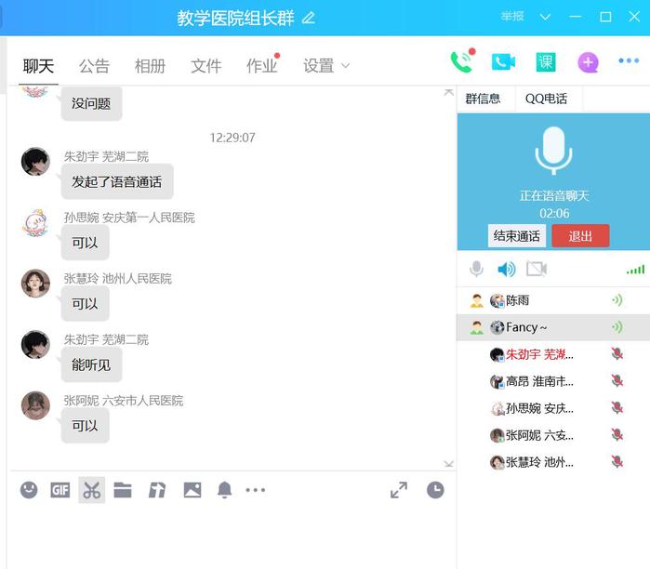
Task: Open the 公告 tab
Action: (x=94, y=66)
